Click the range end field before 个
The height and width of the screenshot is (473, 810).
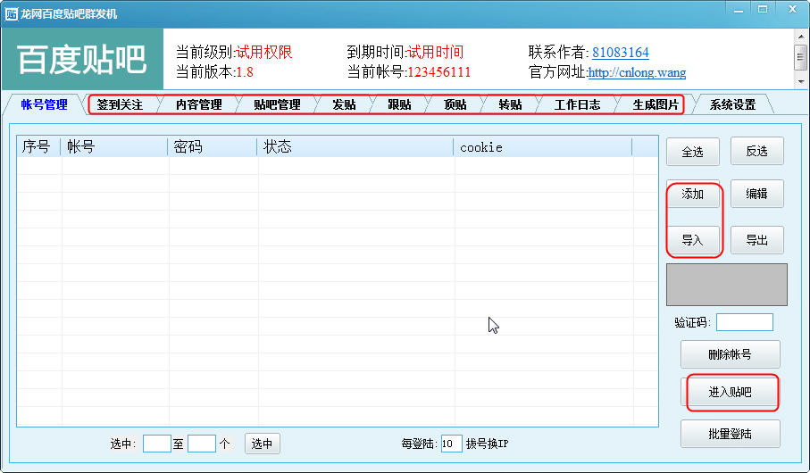[202, 444]
